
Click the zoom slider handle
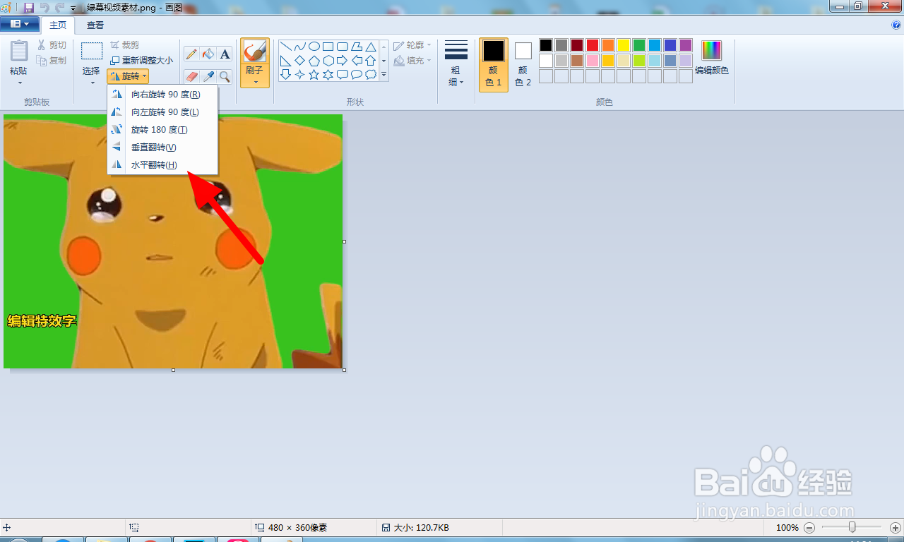point(852,527)
